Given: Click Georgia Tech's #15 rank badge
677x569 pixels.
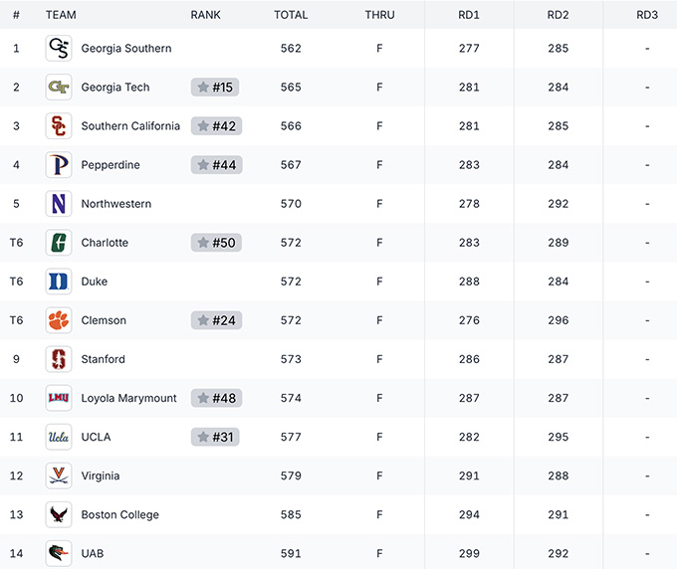Looking at the screenshot, I should point(215,88).
